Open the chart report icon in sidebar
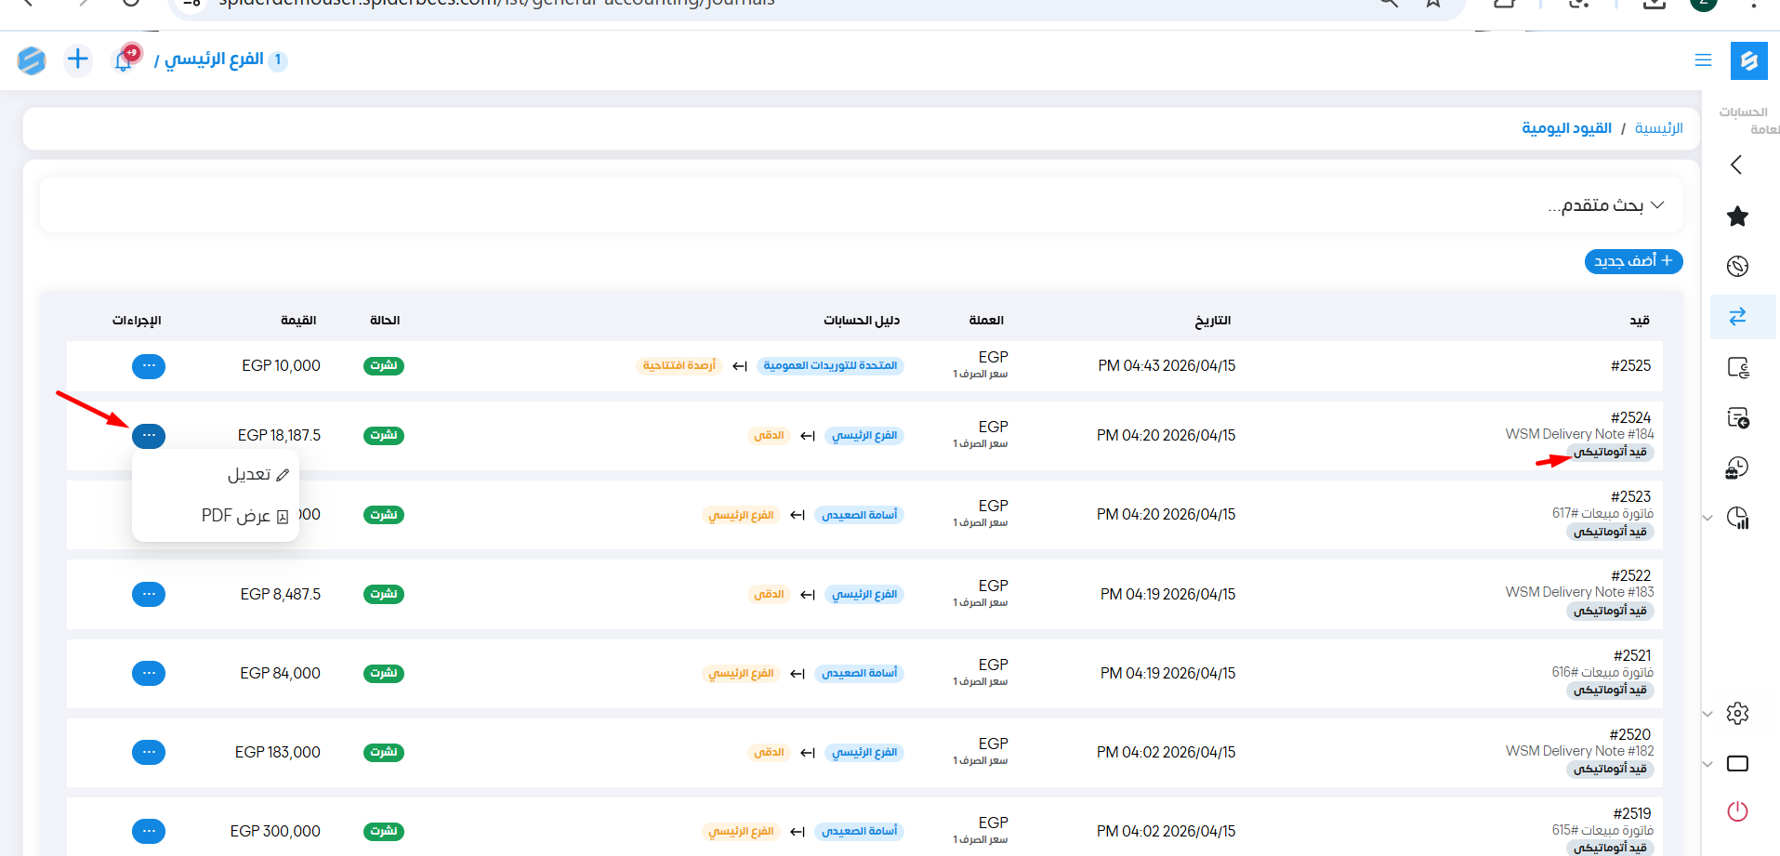Screen dimensions: 1780x856 point(1737,518)
